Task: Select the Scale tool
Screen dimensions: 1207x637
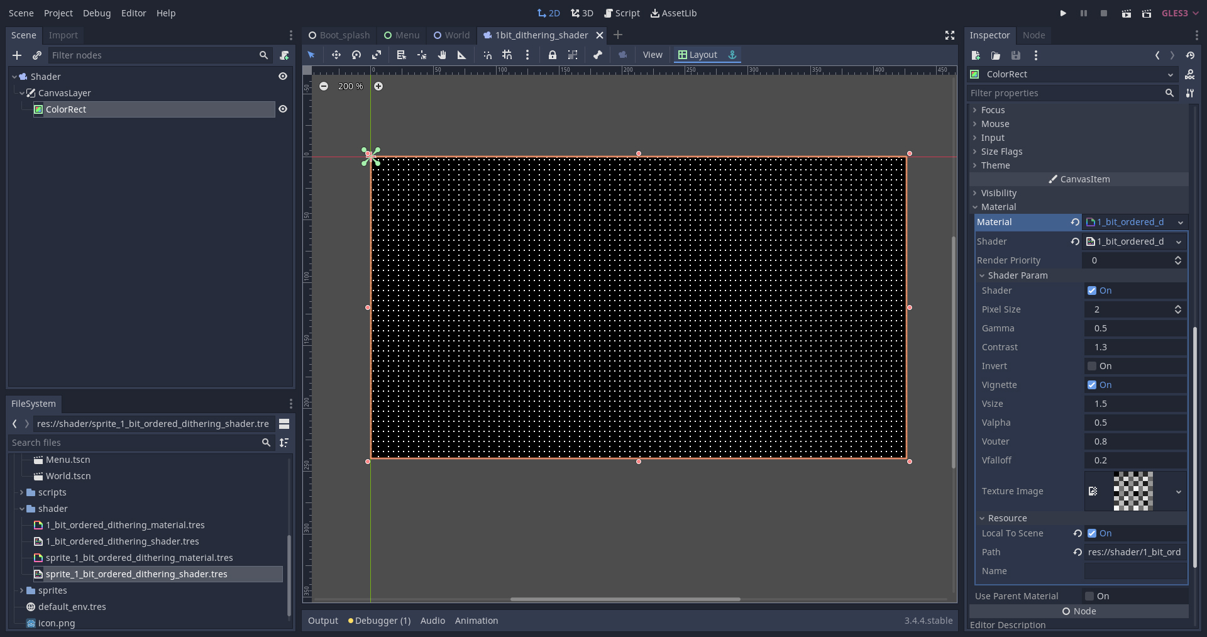Action: pyautogui.click(x=377, y=55)
